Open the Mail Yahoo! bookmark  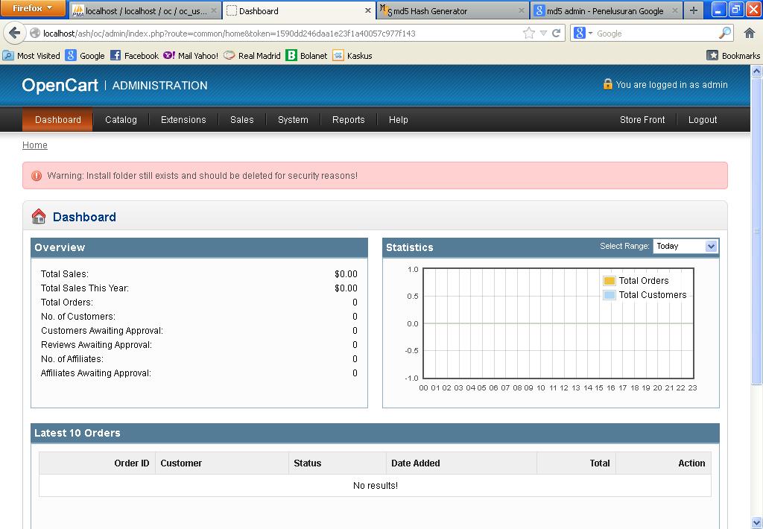click(191, 55)
